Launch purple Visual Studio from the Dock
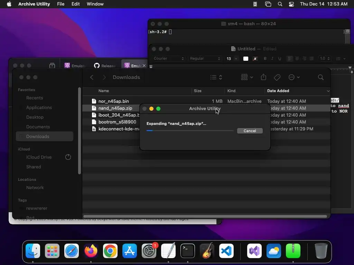Screen dimensions: 354x265 point(254,251)
